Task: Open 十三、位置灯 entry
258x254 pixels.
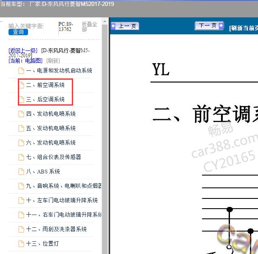Action: pos(43,243)
